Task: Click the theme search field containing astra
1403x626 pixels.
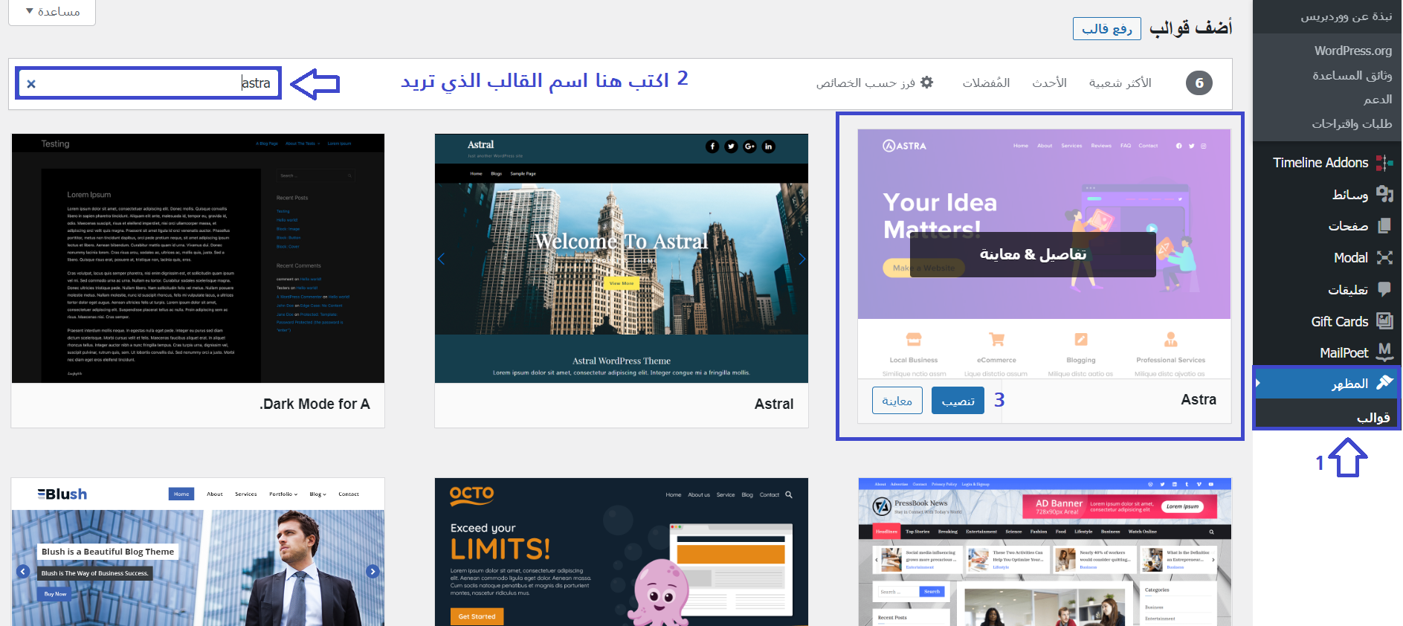Action: click(x=149, y=83)
